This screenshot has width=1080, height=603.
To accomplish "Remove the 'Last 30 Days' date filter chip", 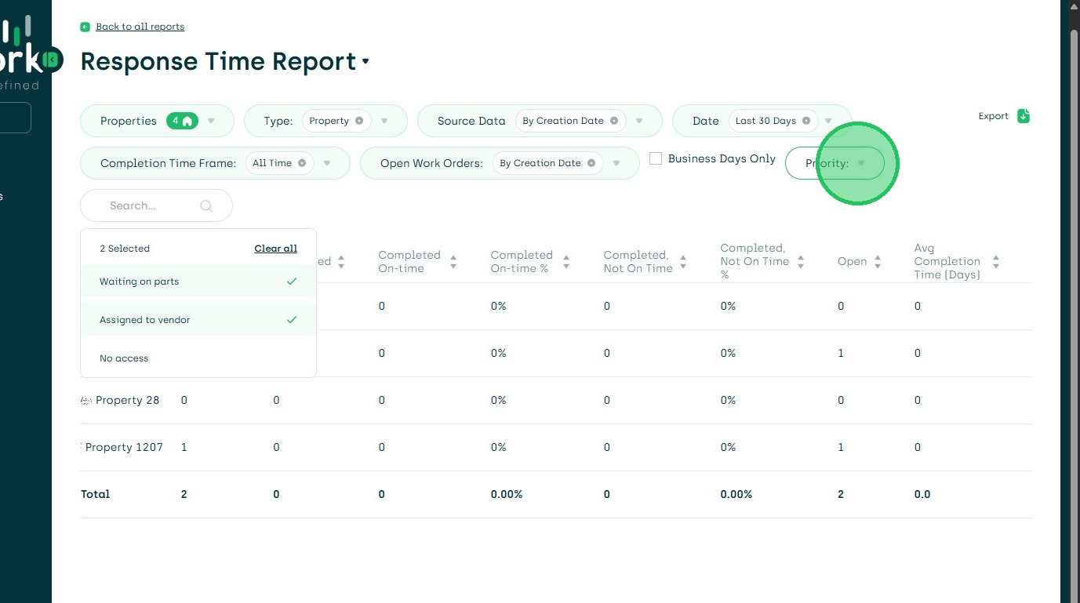I will point(806,121).
